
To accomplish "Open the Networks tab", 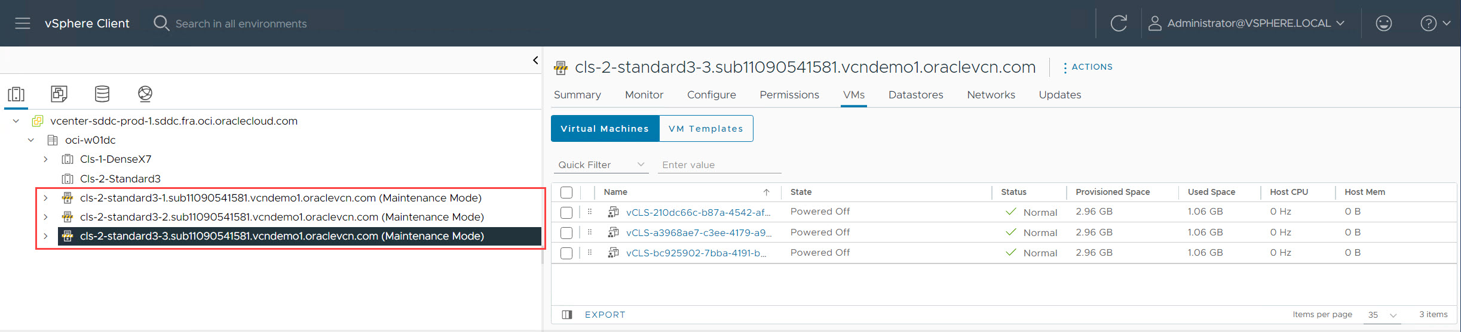I will pos(991,95).
